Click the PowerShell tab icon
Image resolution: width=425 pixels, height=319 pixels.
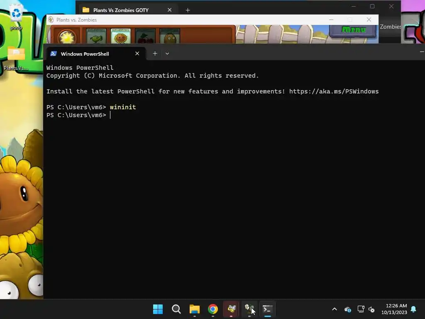pyautogui.click(x=54, y=54)
